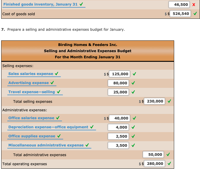This screenshot has height=169, width=200.
Task: Click the 'Selling expenses:' heading
Action: (18, 66)
